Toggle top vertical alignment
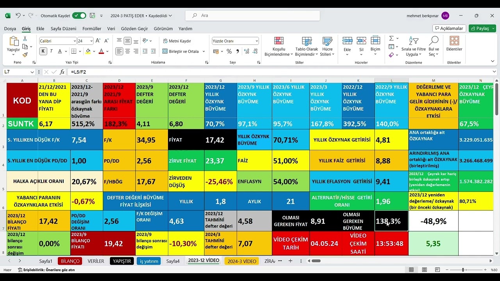This screenshot has height=281, width=500. click(119, 41)
